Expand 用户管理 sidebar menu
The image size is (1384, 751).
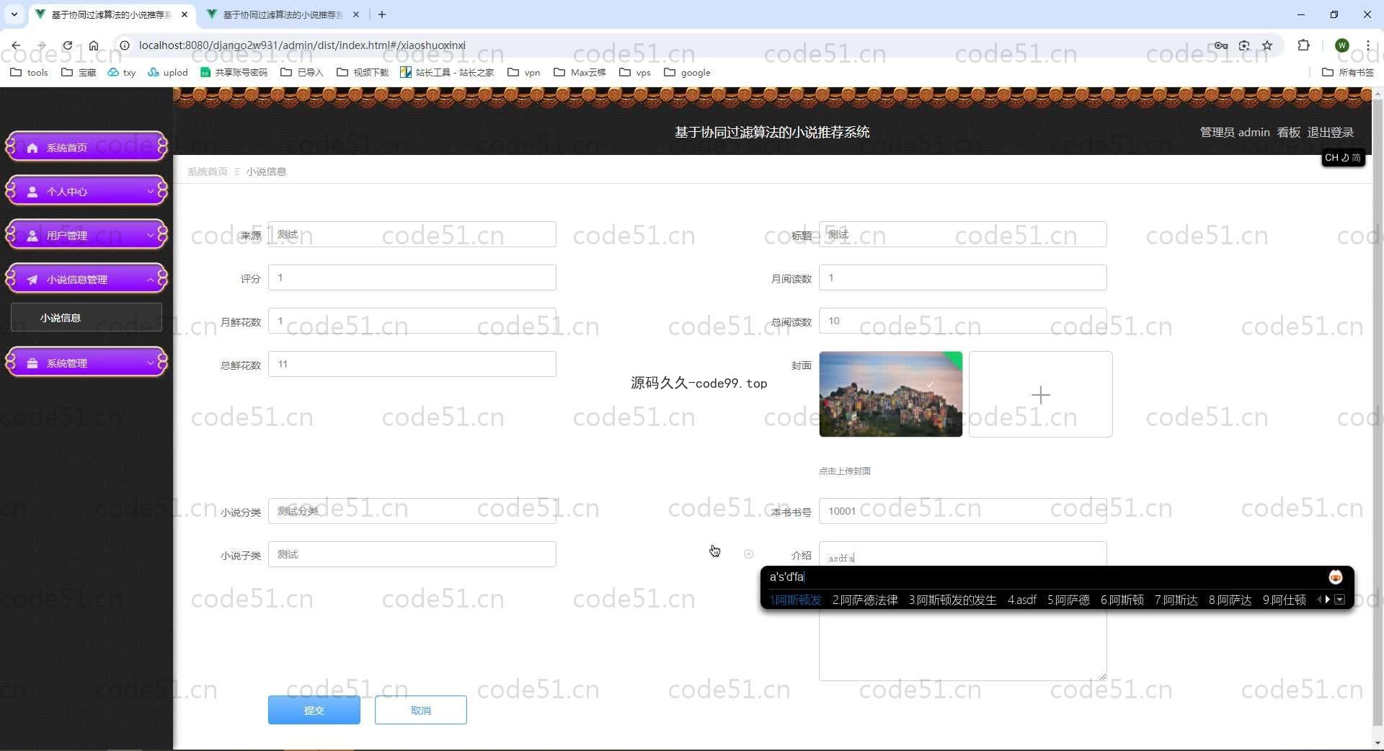click(86, 235)
